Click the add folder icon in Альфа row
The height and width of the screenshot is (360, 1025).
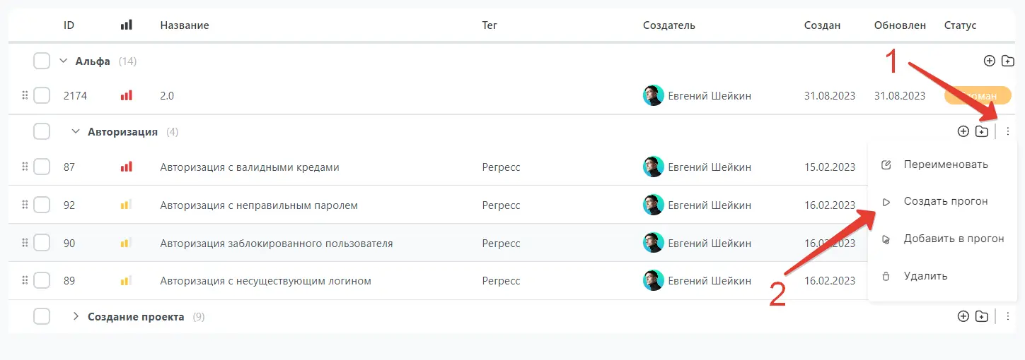(x=1008, y=61)
